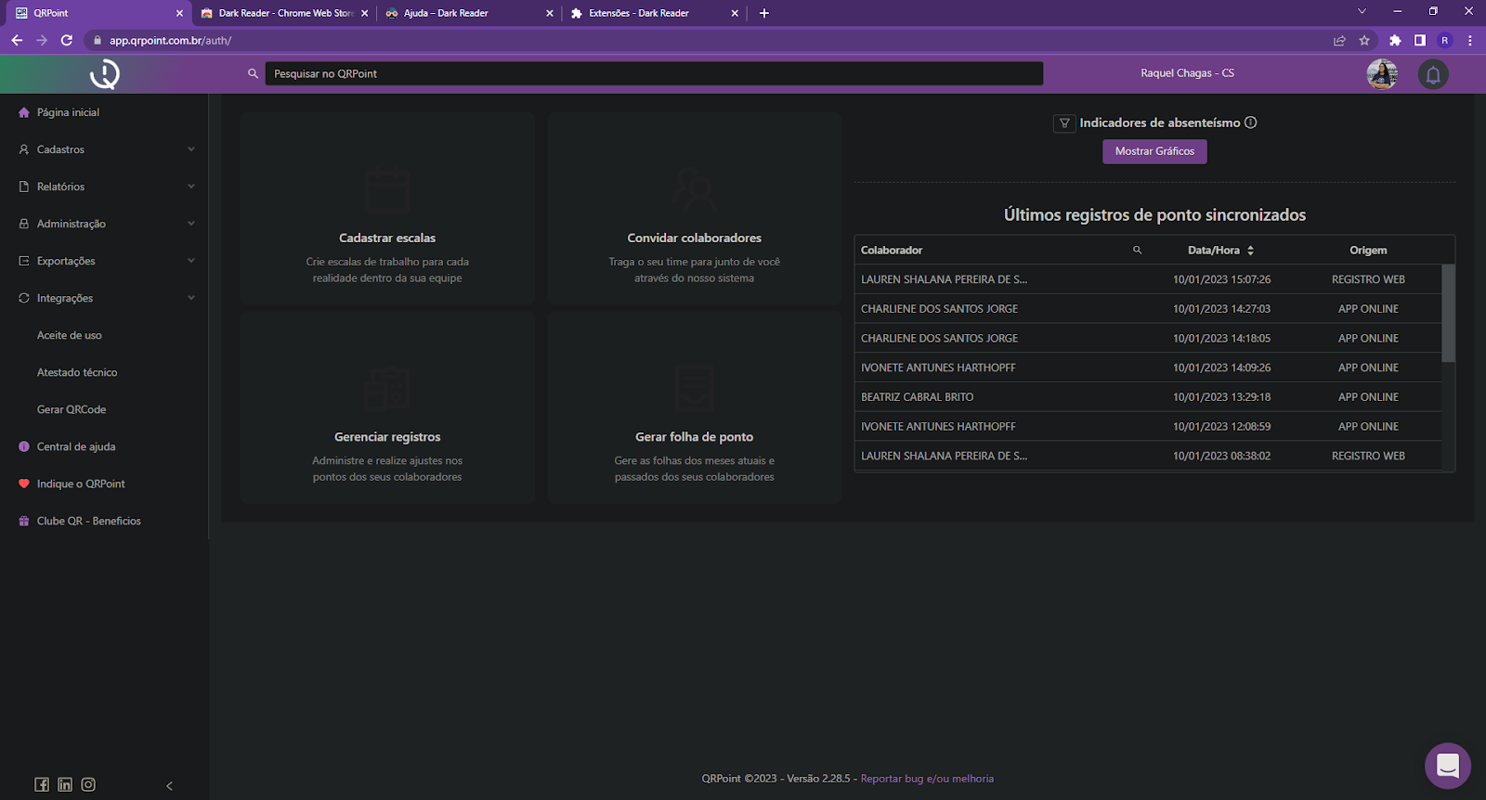Screen dimensions: 1486x800
Task: Collapse the sidebar with arrow toggle
Action: [169, 786]
